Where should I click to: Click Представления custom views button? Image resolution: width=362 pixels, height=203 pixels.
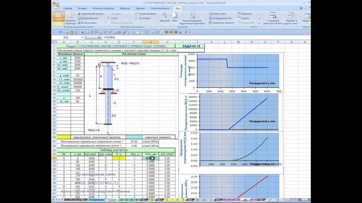[87, 18]
